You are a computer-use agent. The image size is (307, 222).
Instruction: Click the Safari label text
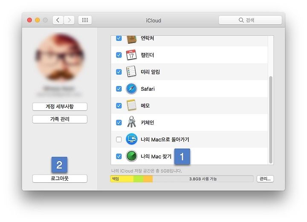coord(148,89)
